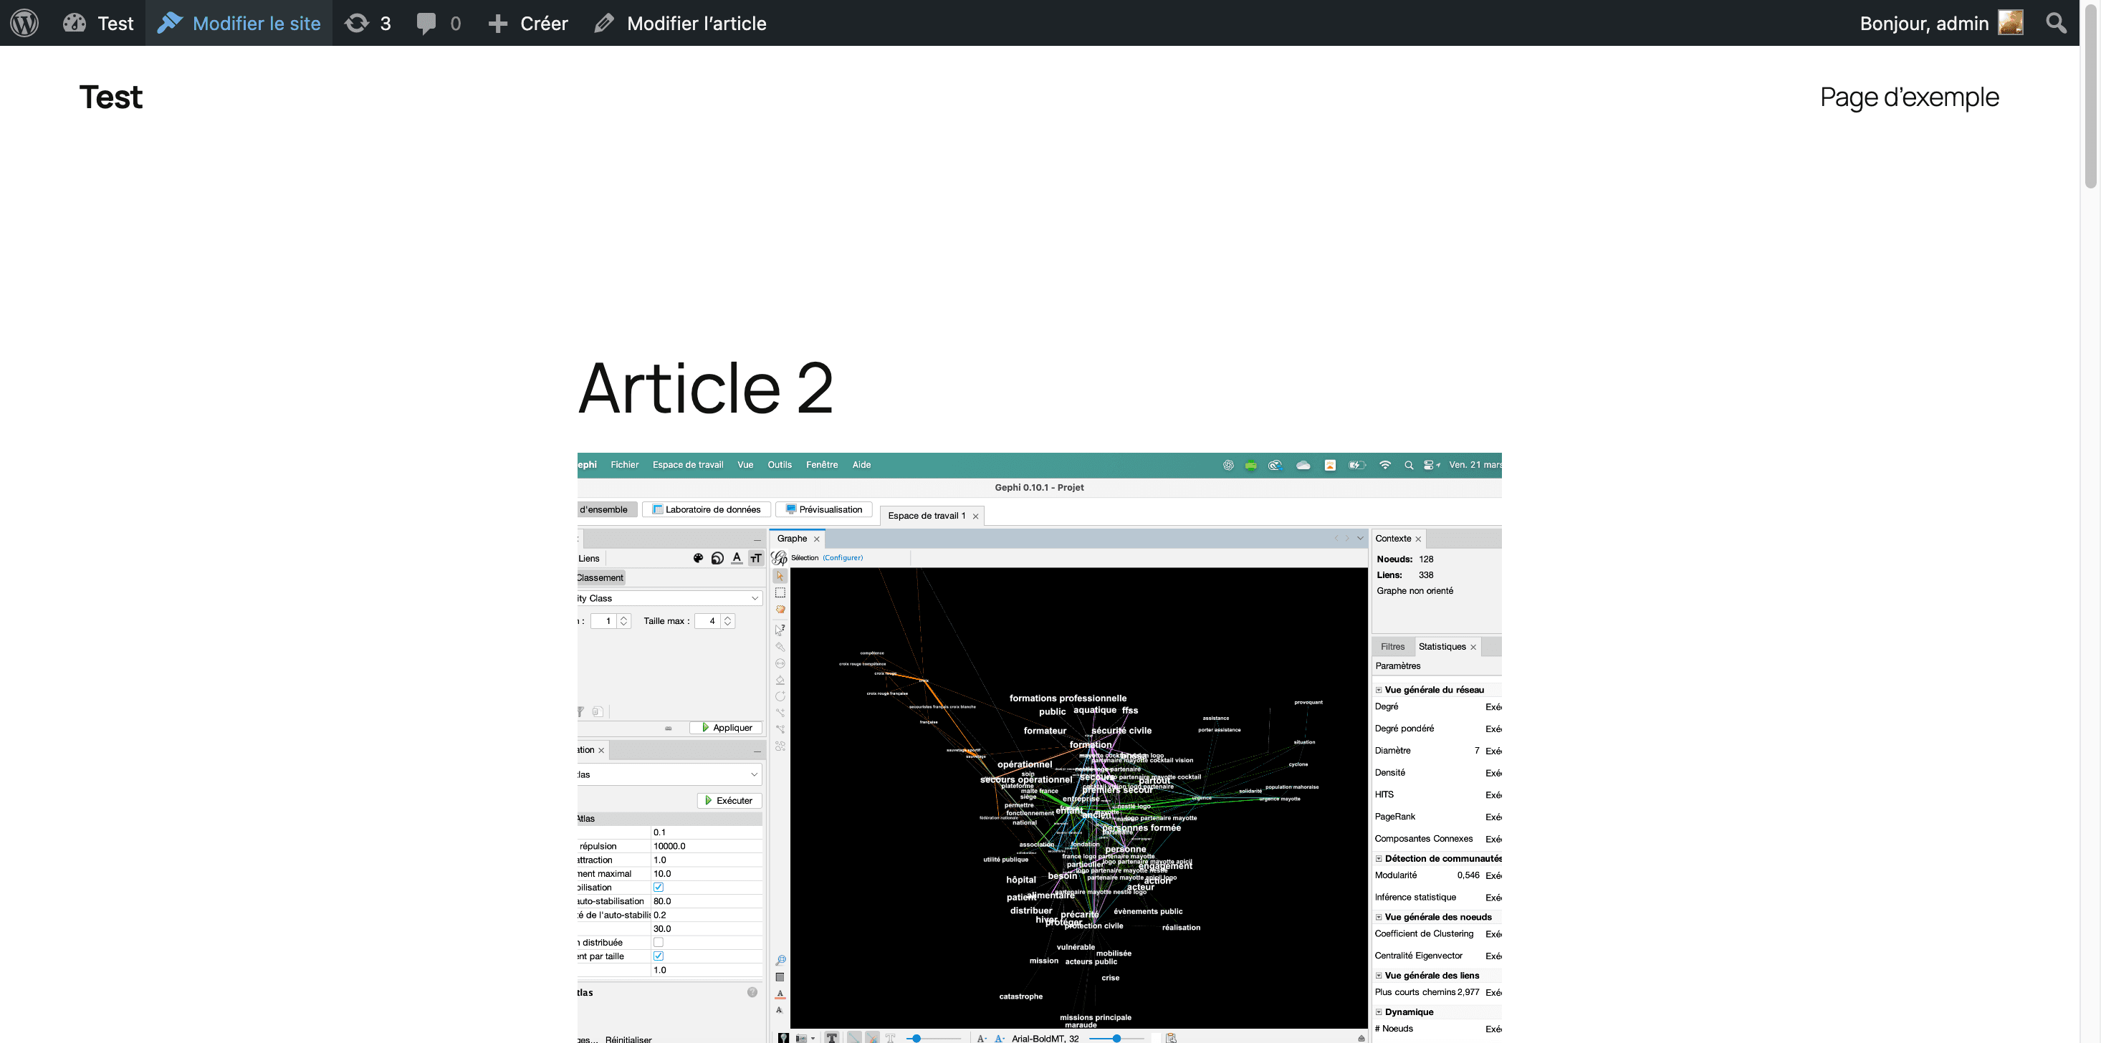
Task: Collapse 'Vue générale des liens' section
Action: click(x=1379, y=976)
